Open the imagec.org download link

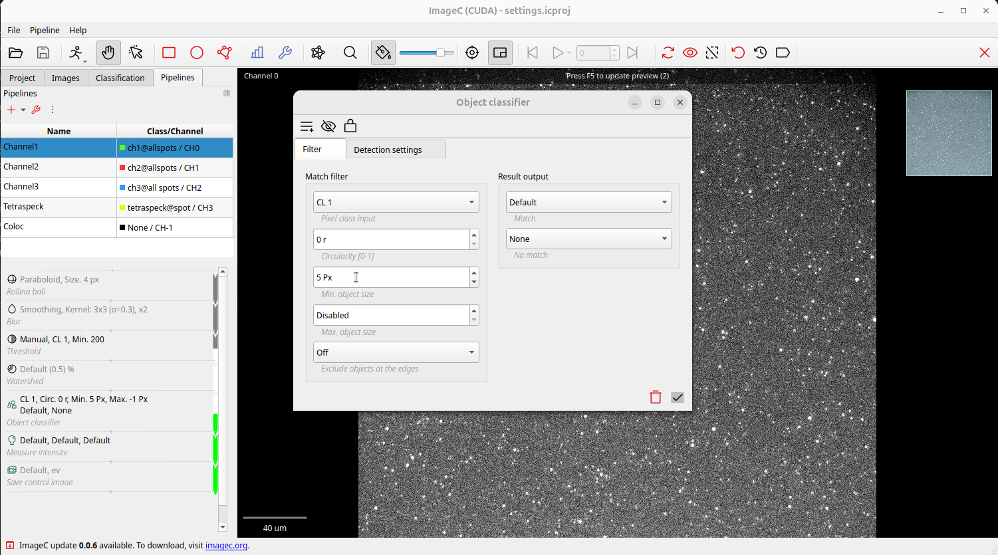[x=226, y=546]
